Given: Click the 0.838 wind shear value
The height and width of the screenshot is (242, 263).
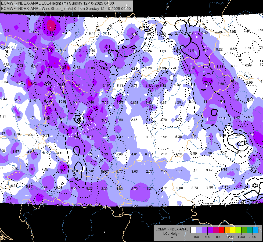Looking at the screenshot, I should [x=135, y=103].
